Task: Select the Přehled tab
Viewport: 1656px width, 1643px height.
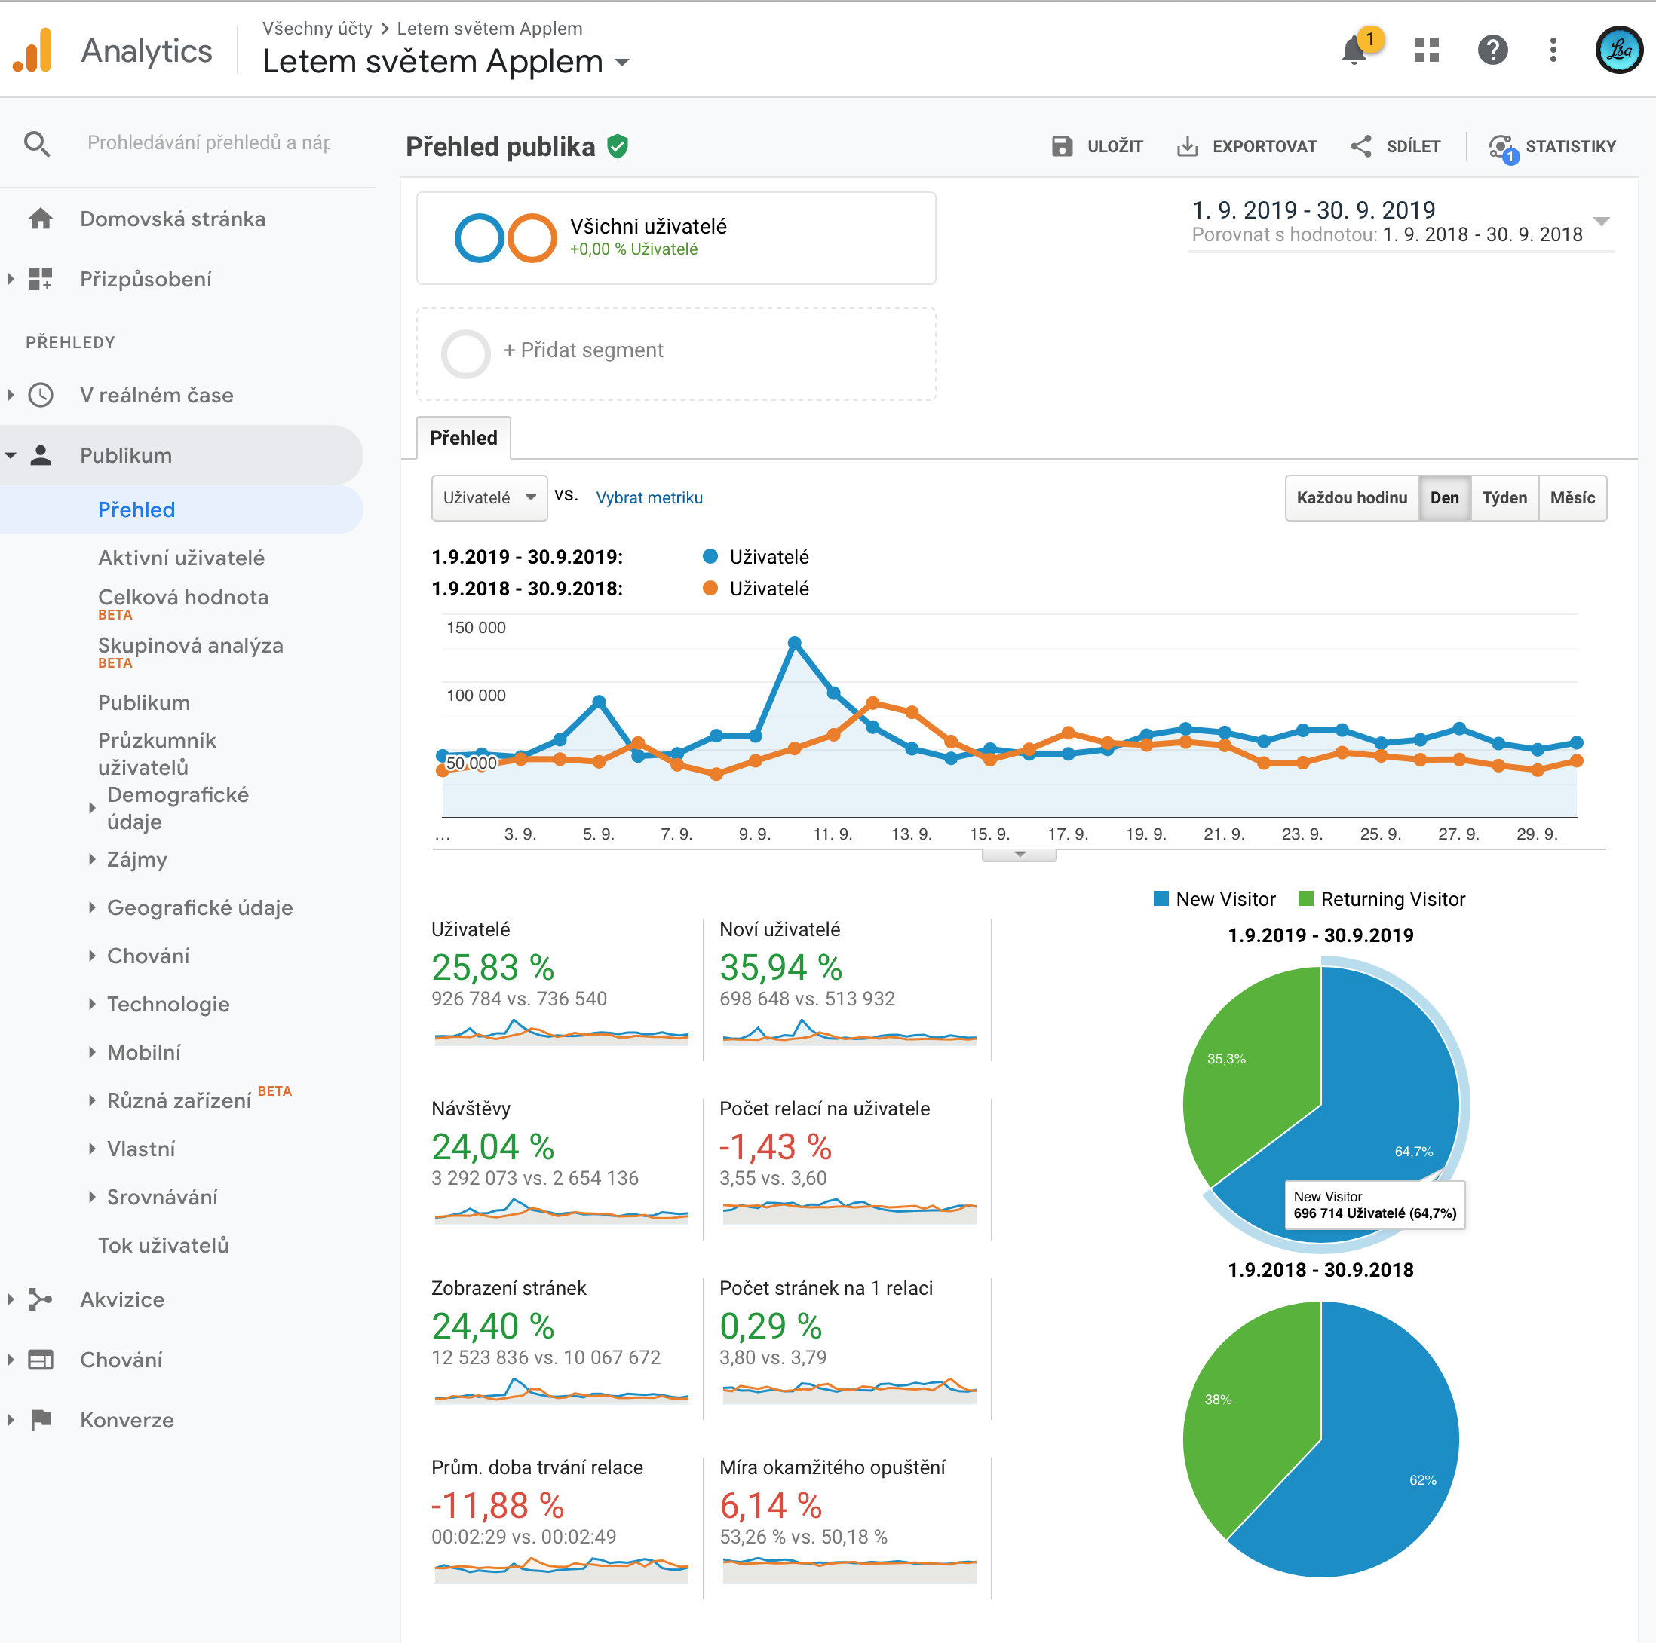Action: click(463, 438)
